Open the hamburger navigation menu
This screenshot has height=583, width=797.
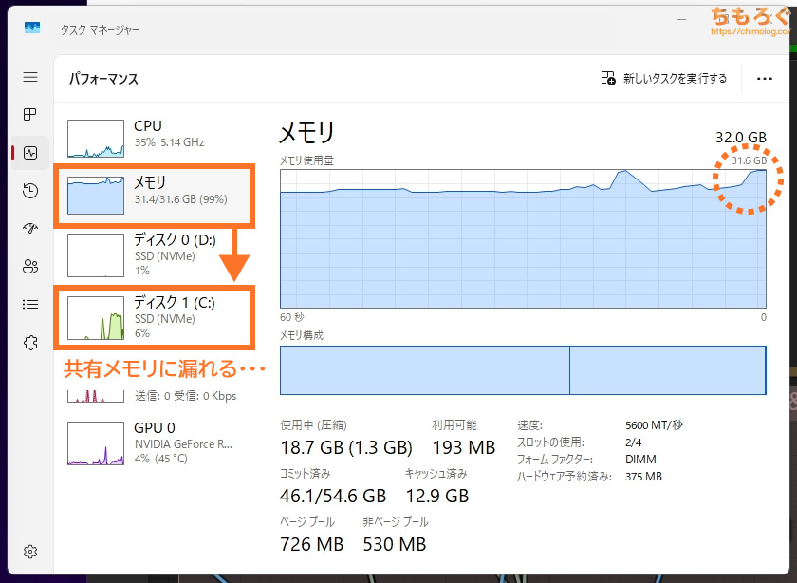(30, 77)
